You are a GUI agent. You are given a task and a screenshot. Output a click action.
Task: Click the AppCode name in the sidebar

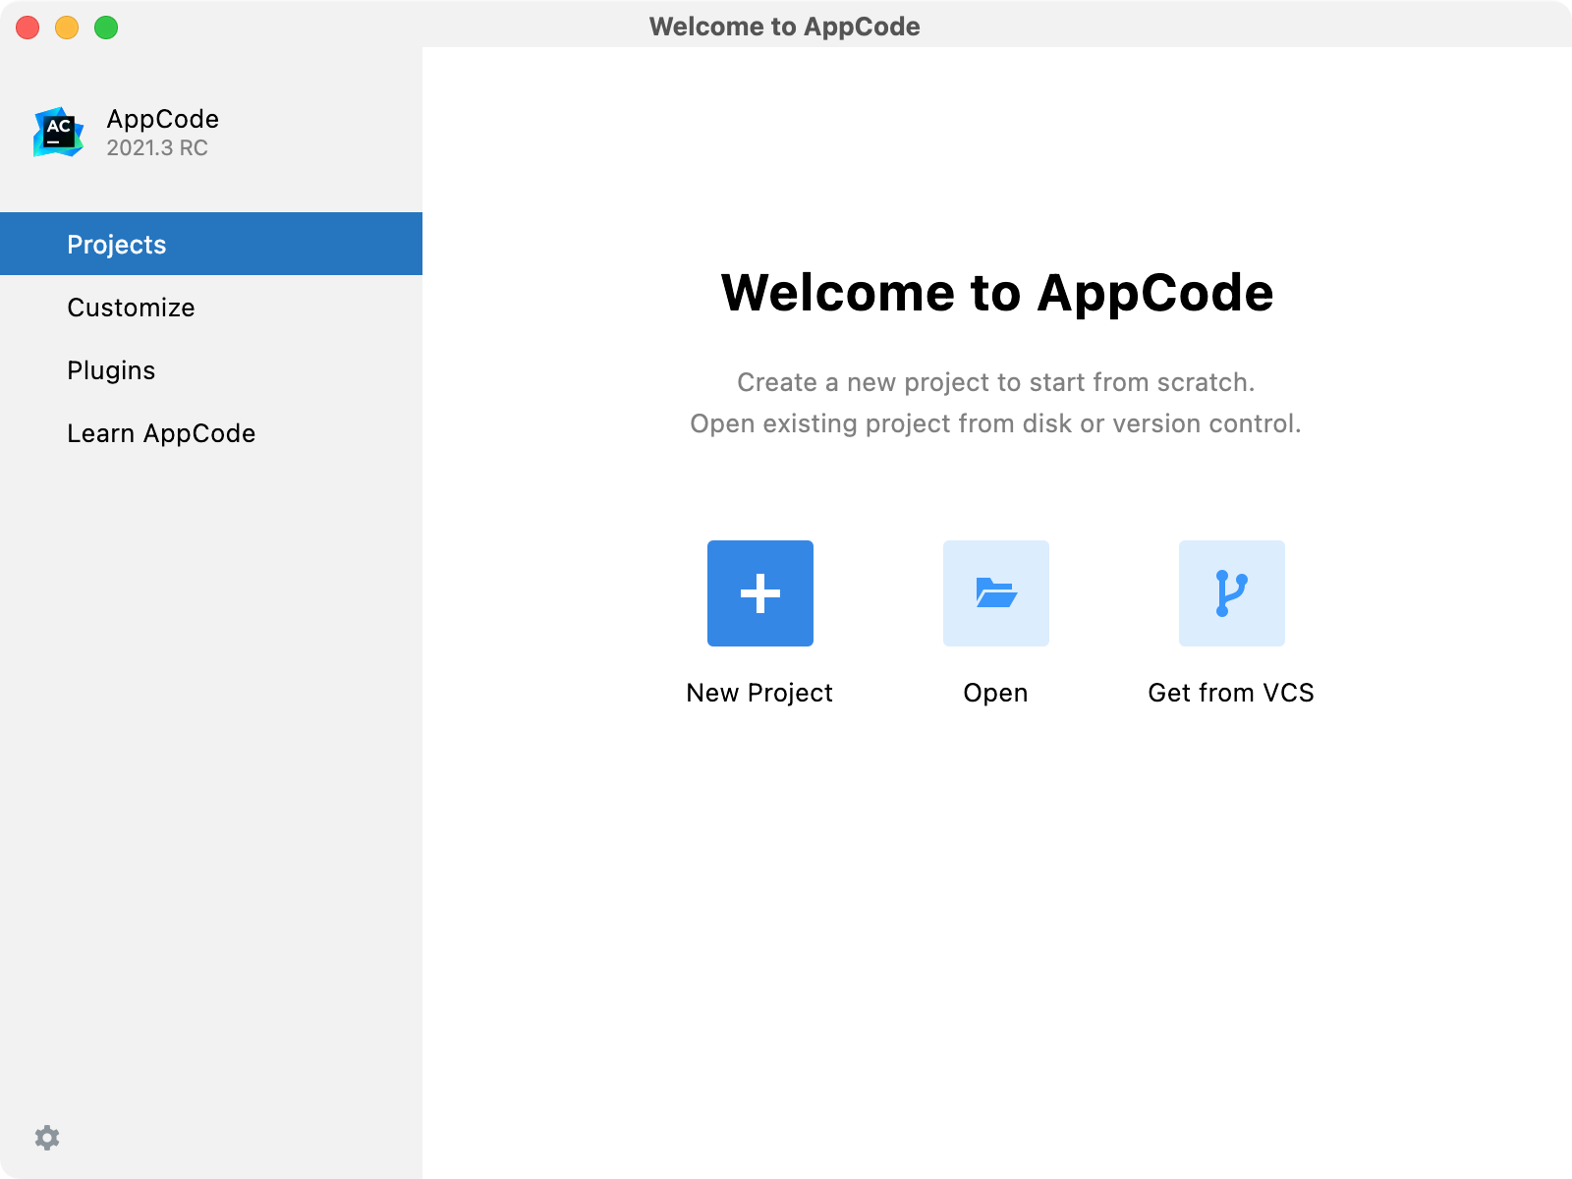pos(163,119)
